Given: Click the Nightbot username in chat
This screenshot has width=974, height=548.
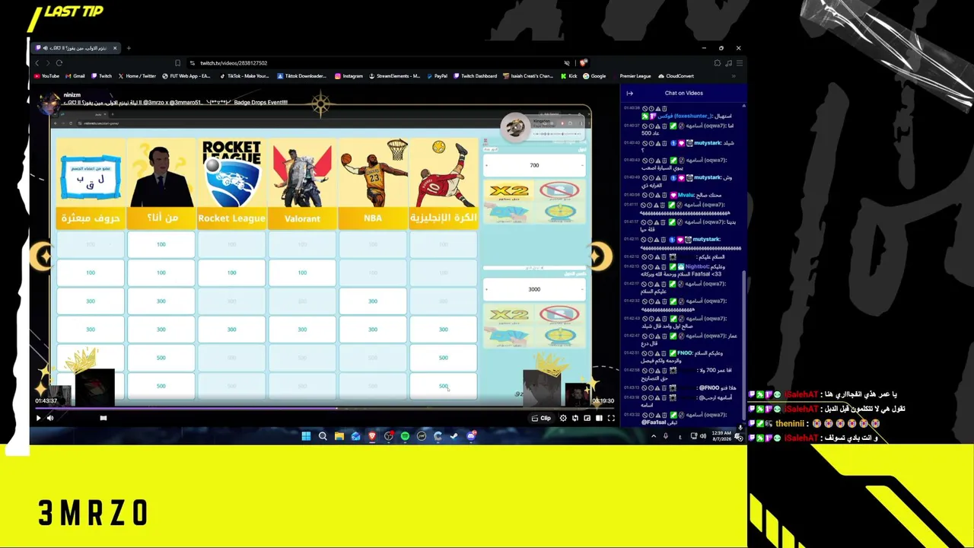Looking at the screenshot, I should click(x=697, y=266).
